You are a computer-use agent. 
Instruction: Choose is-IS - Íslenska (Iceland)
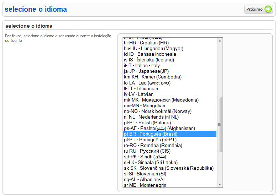click(x=169, y=60)
